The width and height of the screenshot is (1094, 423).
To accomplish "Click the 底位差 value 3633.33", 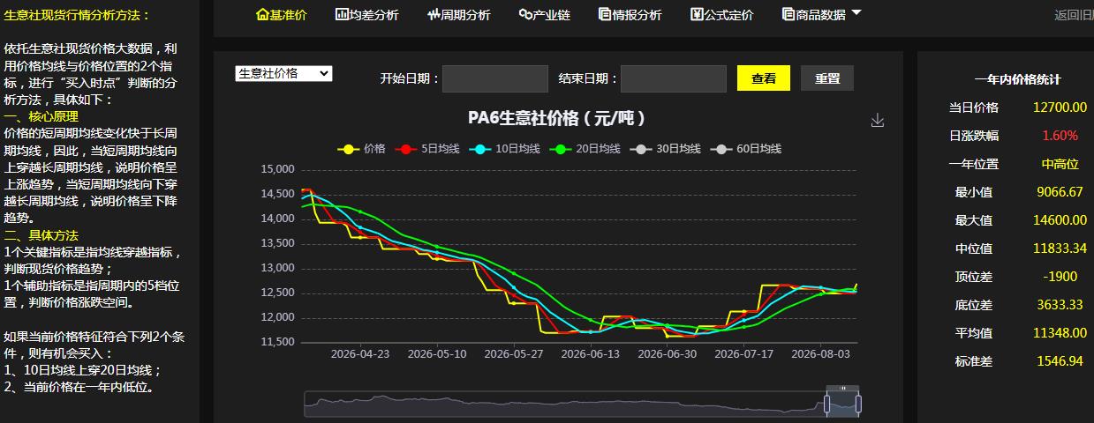I will tap(1060, 305).
